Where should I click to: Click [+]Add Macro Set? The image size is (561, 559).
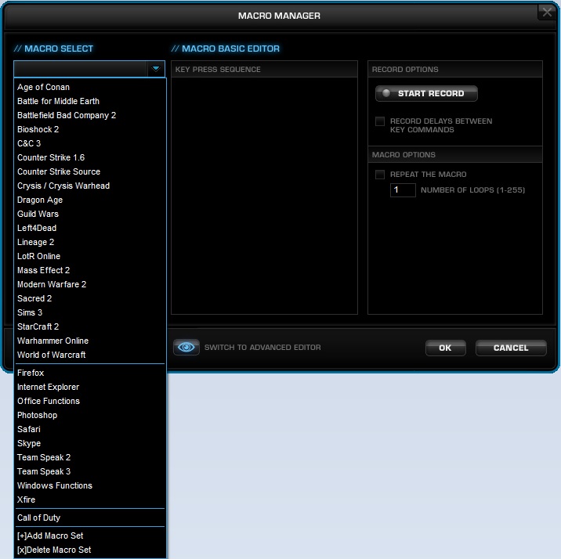pyautogui.click(x=90, y=536)
